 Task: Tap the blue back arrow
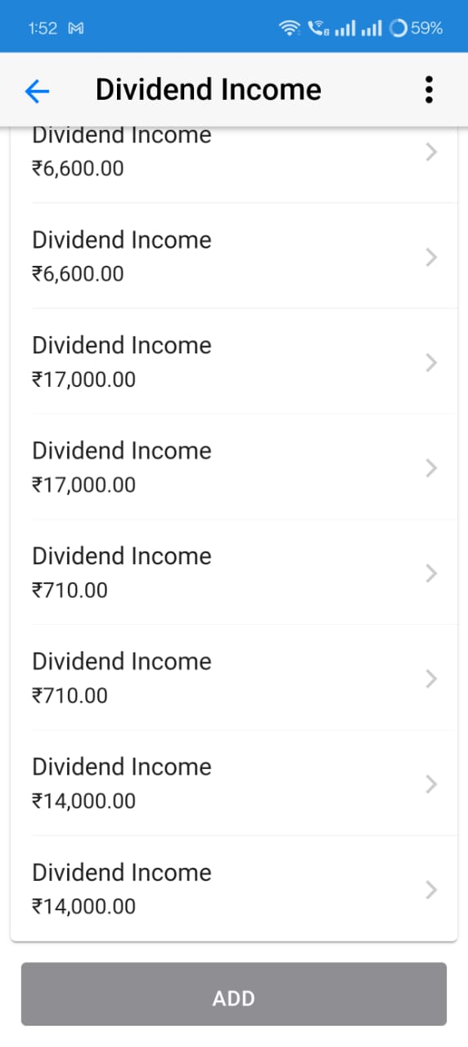[38, 92]
